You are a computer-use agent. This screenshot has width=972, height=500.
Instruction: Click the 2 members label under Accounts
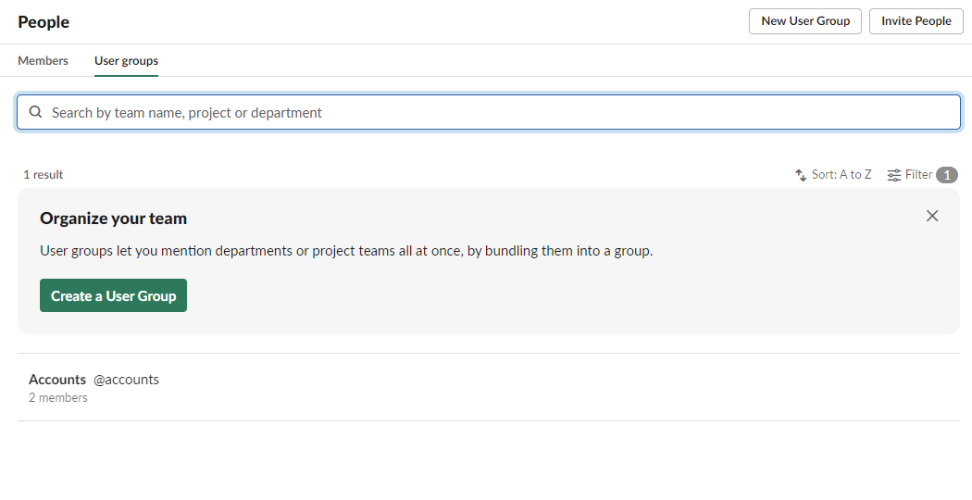(58, 397)
